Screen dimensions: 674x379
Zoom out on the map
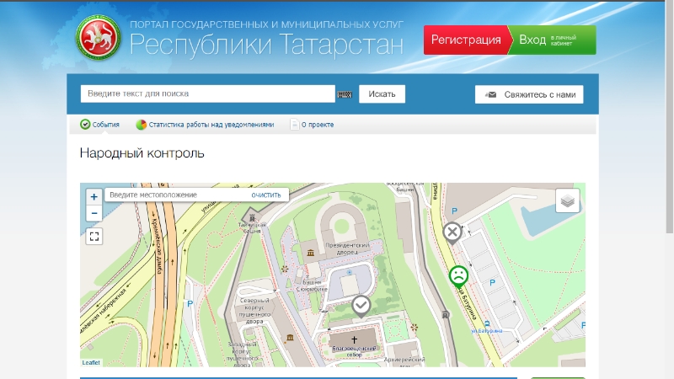(94, 214)
